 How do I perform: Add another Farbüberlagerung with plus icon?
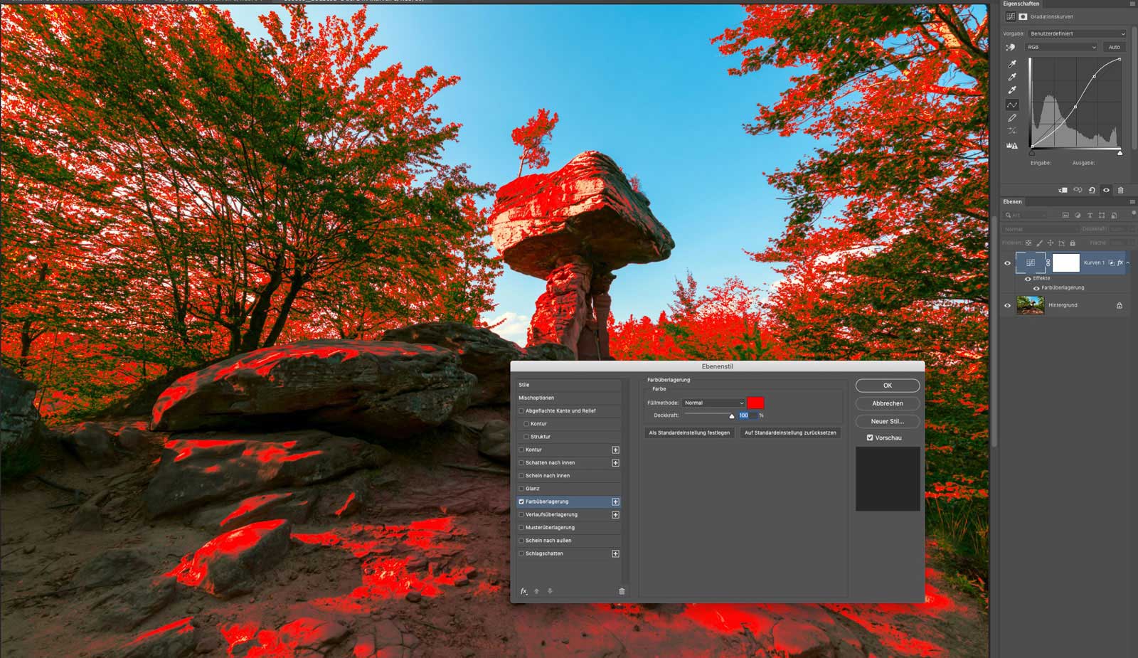[x=615, y=502]
